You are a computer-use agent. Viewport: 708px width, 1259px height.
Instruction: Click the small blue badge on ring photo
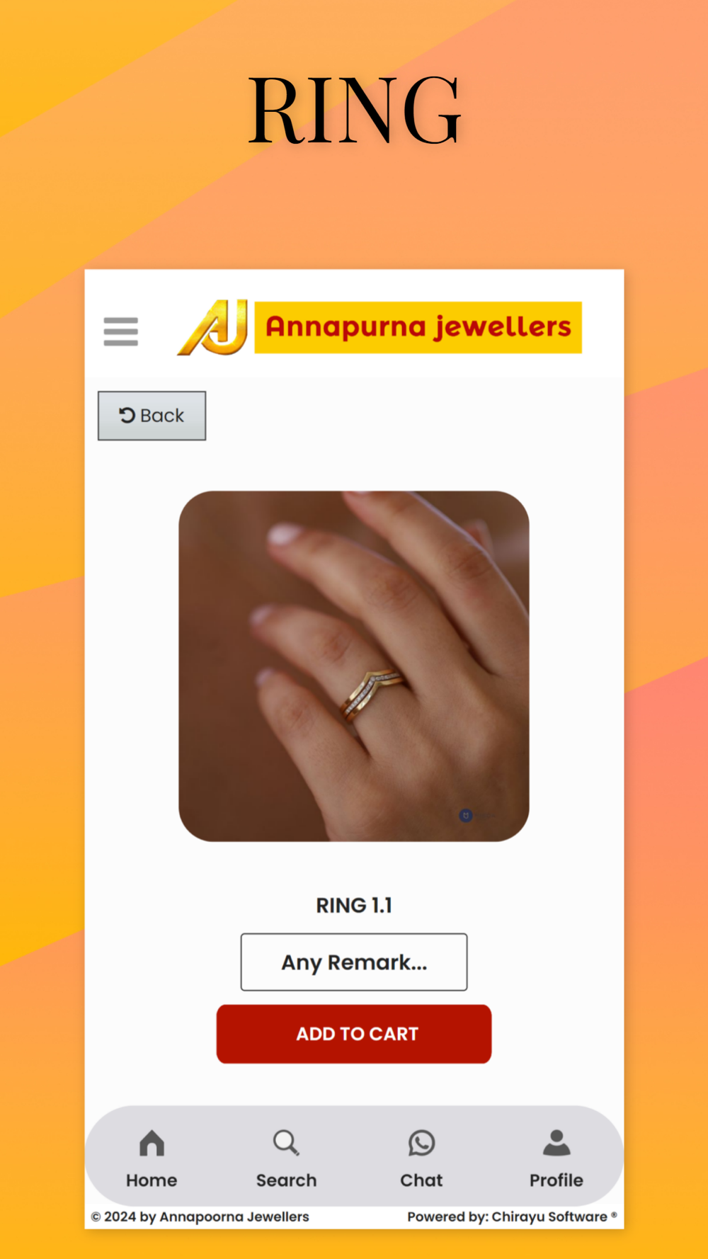[466, 816]
